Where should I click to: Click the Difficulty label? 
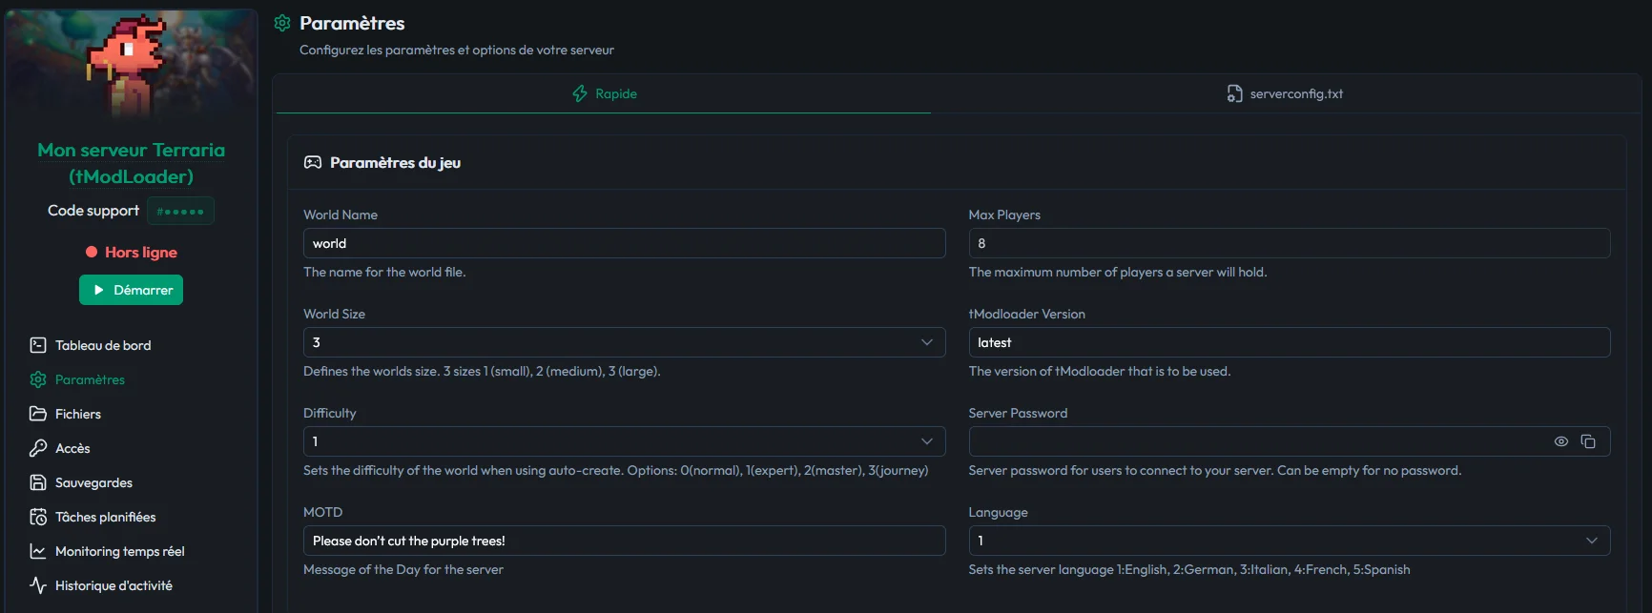point(329,413)
